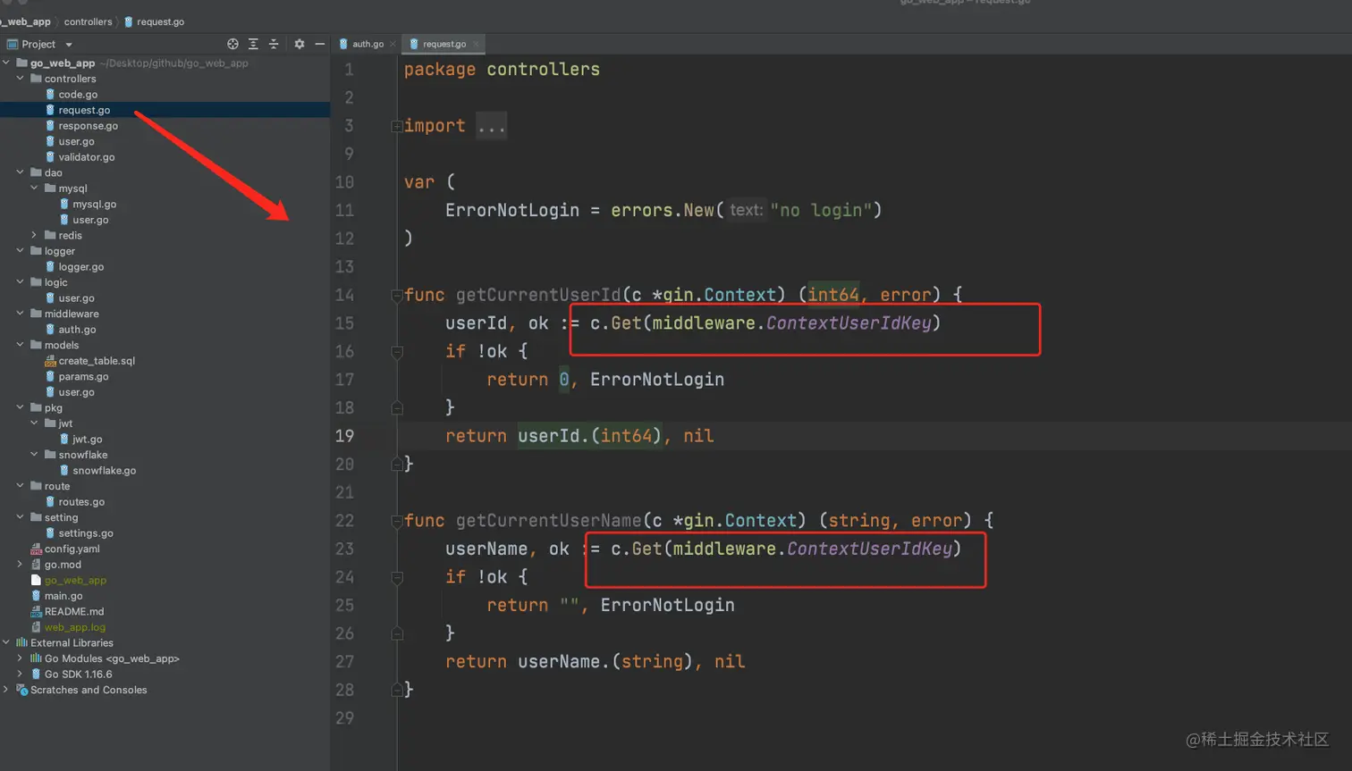Open auth.go under middleware folder

coord(77,330)
